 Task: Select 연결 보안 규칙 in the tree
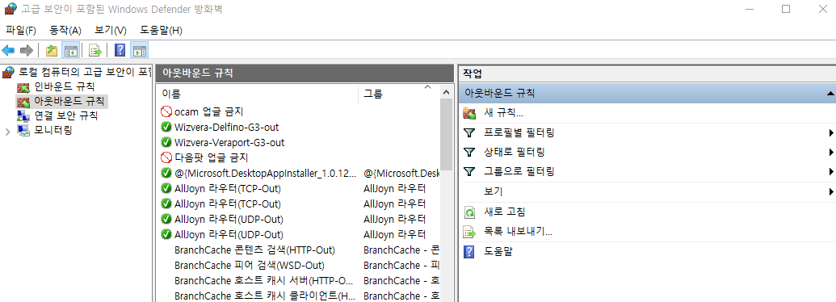click(x=66, y=115)
